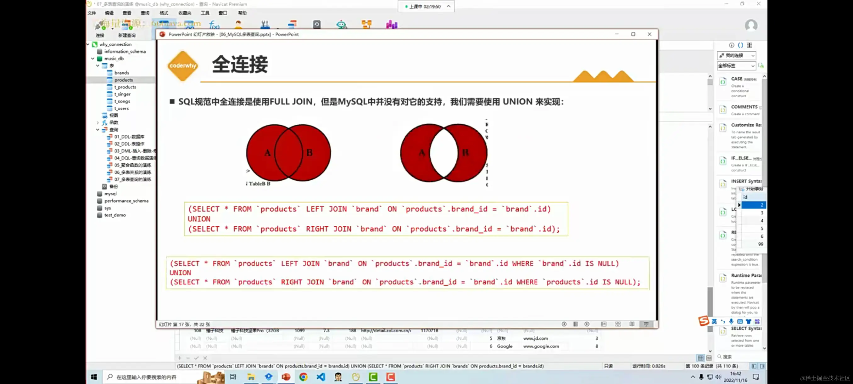Switch result to form view
Viewport: 853px width, 384px height.
click(709, 358)
